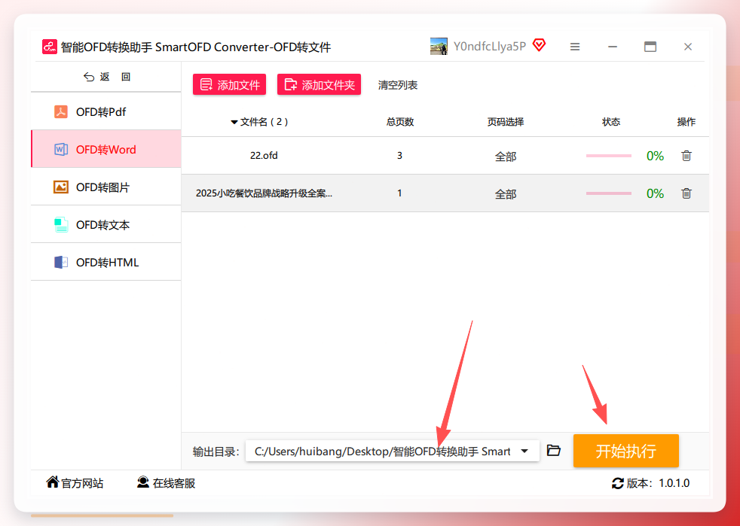Select the OFD转图片 tab
Image resolution: width=740 pixels, height=526 pixels.
106,187
